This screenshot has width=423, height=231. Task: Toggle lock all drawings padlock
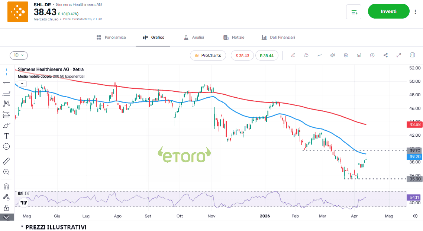coord(6,208)
